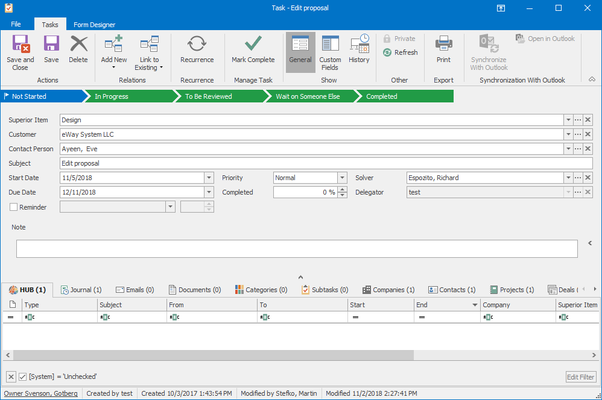Open the Contacts (1) tab
602x400 pixels.
pyautogui.click(x=452, y=290)
